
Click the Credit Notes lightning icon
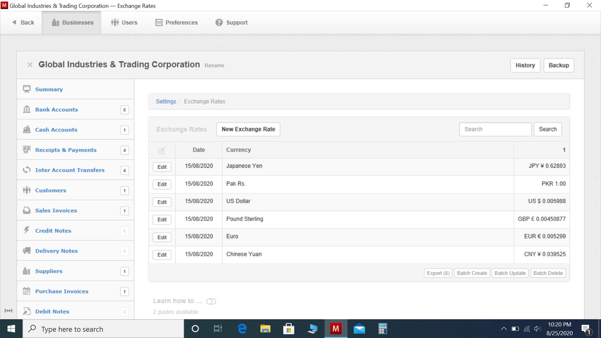pyautogui.click(x=27, y=230)
